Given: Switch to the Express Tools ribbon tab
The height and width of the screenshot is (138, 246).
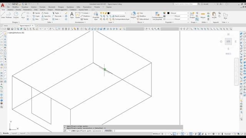Looking at the screenshot, I should [x=83, y=10].
